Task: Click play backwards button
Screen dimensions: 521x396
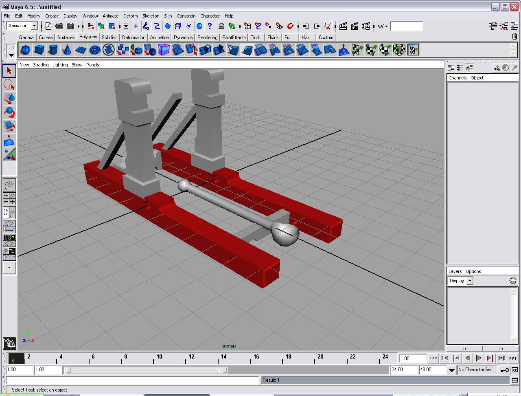Action: 467,358
